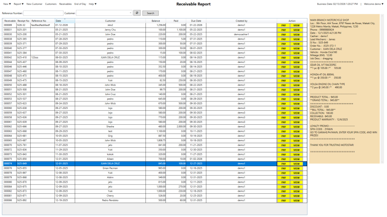Click the Due Date column header
Screen dimensions: 387x217
pos(196,21)
